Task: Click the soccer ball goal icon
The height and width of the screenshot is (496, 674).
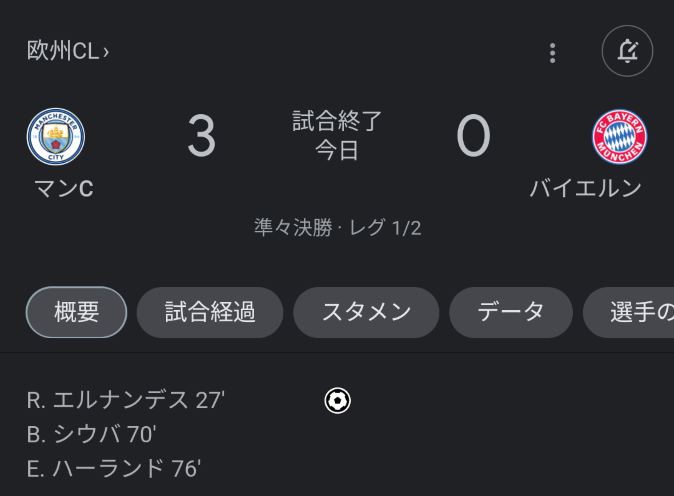Action: [x=337, y=400]
